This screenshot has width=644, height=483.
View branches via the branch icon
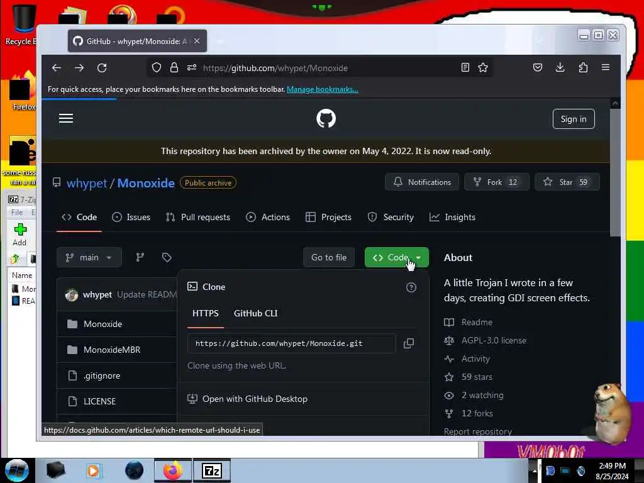pyautogui.click(x=140, y=257)
